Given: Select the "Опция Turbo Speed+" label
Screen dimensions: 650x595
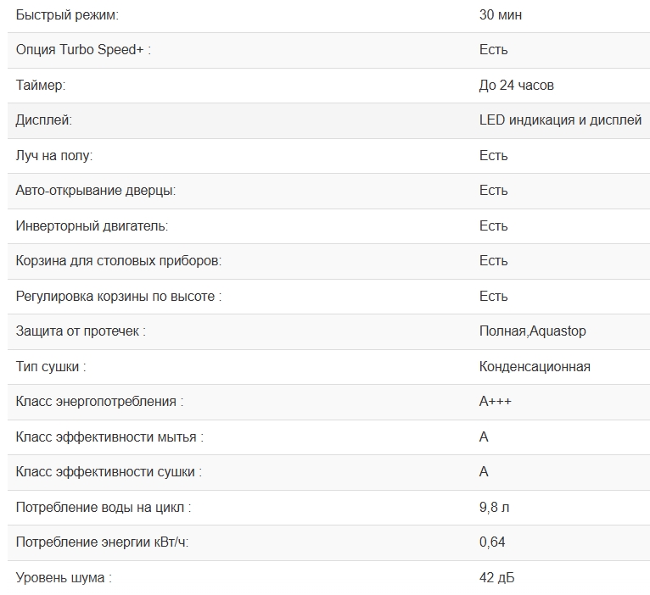Looking at the screenshot, I should [83, 50].
